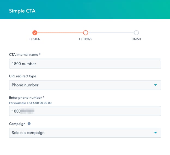Open the 'Select a campaign' combo box
This screenshot has width=170, height=155.
tap(82, 133)
